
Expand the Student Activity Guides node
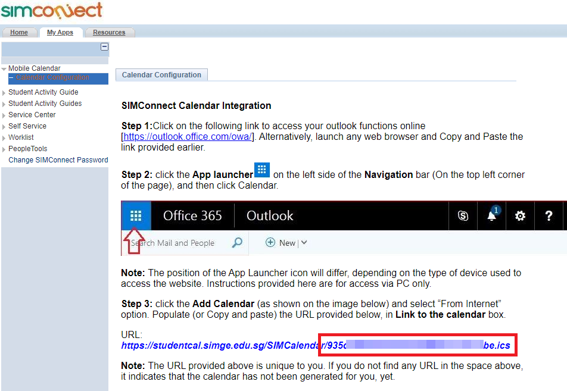tap(4, 104)
